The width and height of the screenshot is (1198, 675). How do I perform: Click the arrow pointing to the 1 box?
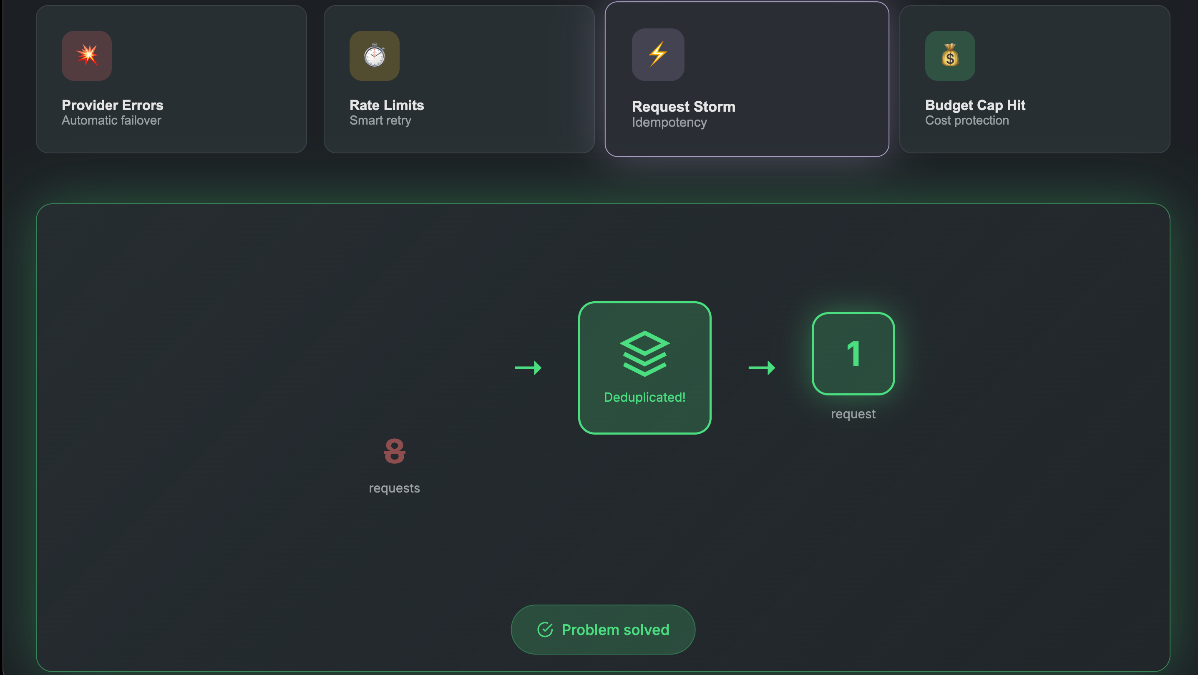(x=762, y=367)
